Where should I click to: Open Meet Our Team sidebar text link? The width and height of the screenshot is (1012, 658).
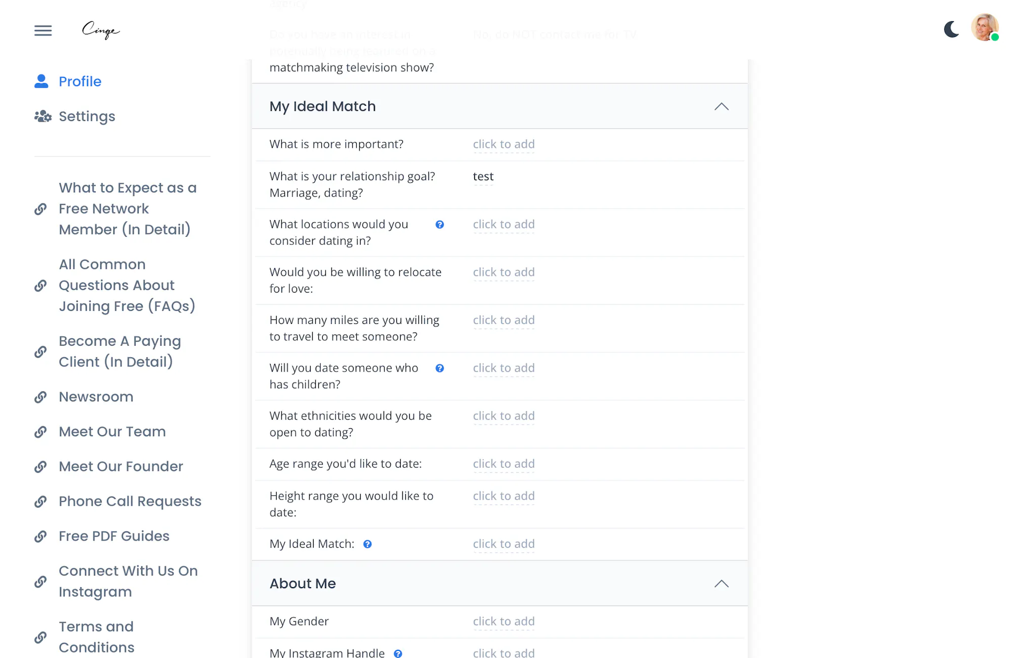(x=112, y=432)
